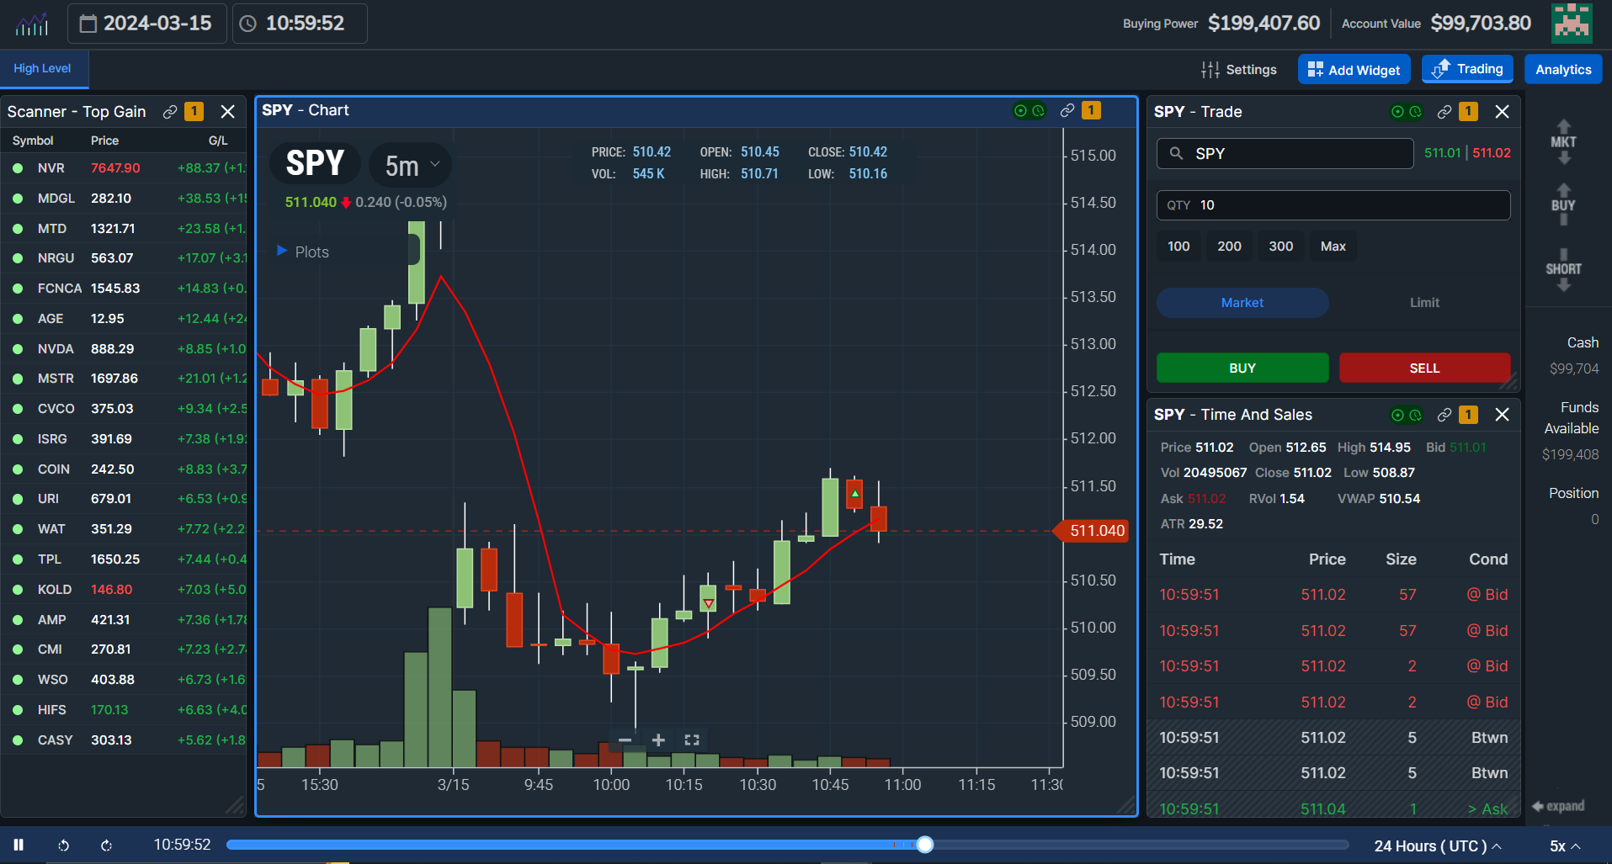1612x864 pixels.
Task: Switch to the High Level tab
Action: [42, 68]
